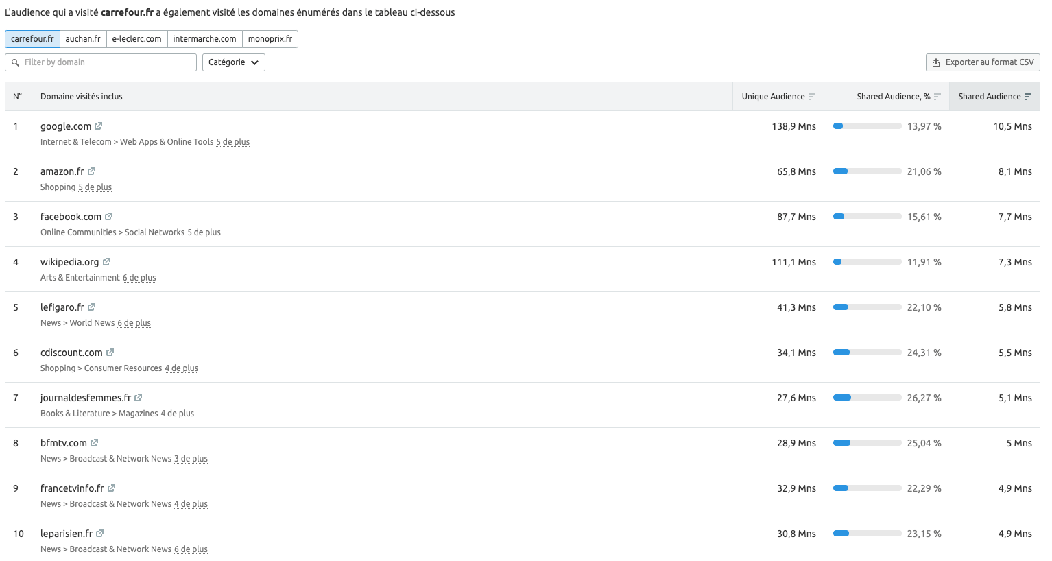Select 'Online Communities > Social Networks' category text
Viewport: 1052px width, 561px height.
(112, 232)
